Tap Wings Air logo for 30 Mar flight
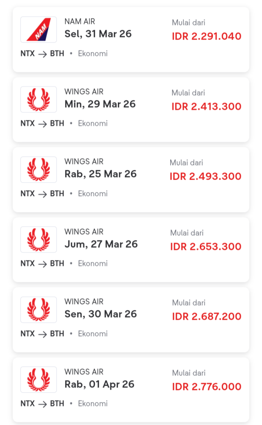The height and width of the screenshot is (425, 262). pyautogui.click(x=38, y=310)
